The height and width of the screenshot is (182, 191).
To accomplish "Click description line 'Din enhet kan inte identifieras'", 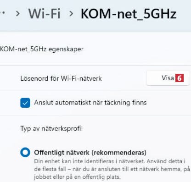I will [x=110, y=161].
